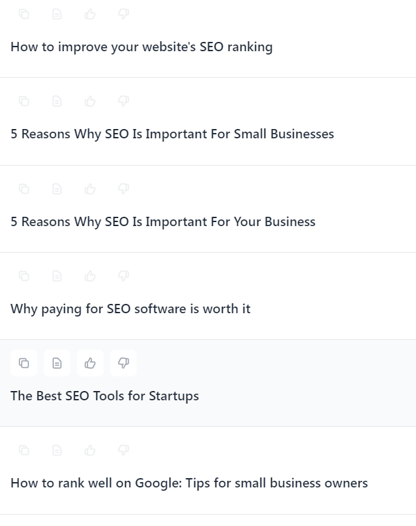This screenshot has height=526, width=416.
Task: Click "5 Reasons Why SEO Is Important For Your Business"
Action: [x=163, y=222]
